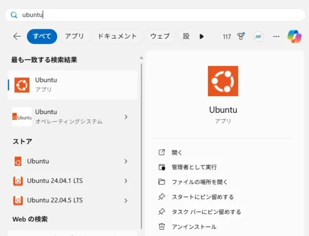Expand the Ubuntu 22.04.5 LTS chevron
This screenshot has width=309, height=236.
point(126,201)
